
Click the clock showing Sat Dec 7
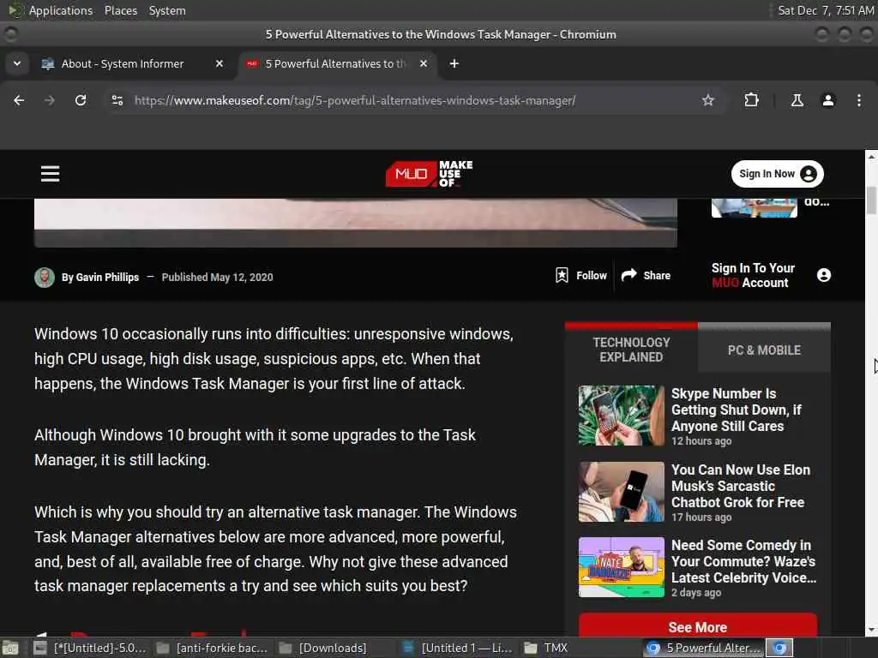click(826, 10)
